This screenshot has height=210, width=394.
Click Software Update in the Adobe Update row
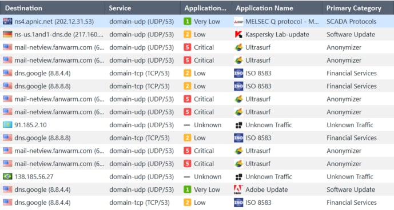click(351, 189)
